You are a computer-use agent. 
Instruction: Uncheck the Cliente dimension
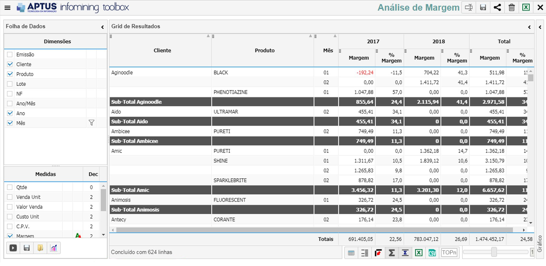[10, 64]
